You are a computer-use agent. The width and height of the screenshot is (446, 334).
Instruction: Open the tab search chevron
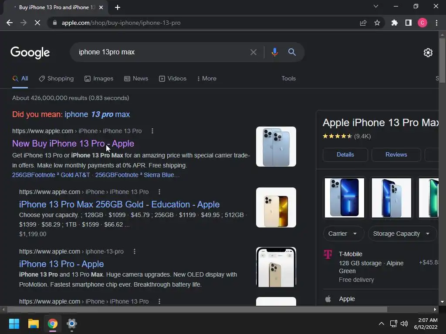(376, 6)
